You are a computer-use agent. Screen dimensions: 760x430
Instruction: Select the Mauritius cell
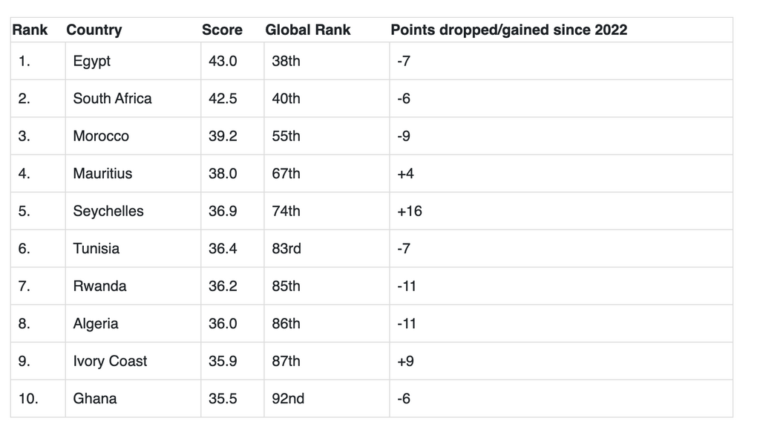pos(102,173)
